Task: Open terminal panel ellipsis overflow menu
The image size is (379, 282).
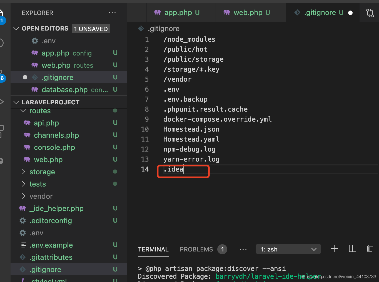Action: (x=243, y=249)
